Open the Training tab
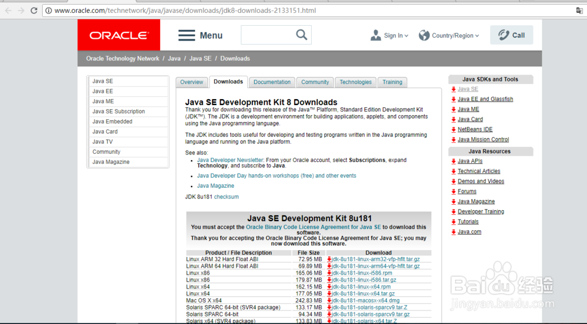Viewport: 587px width, 324px height. 392,82
